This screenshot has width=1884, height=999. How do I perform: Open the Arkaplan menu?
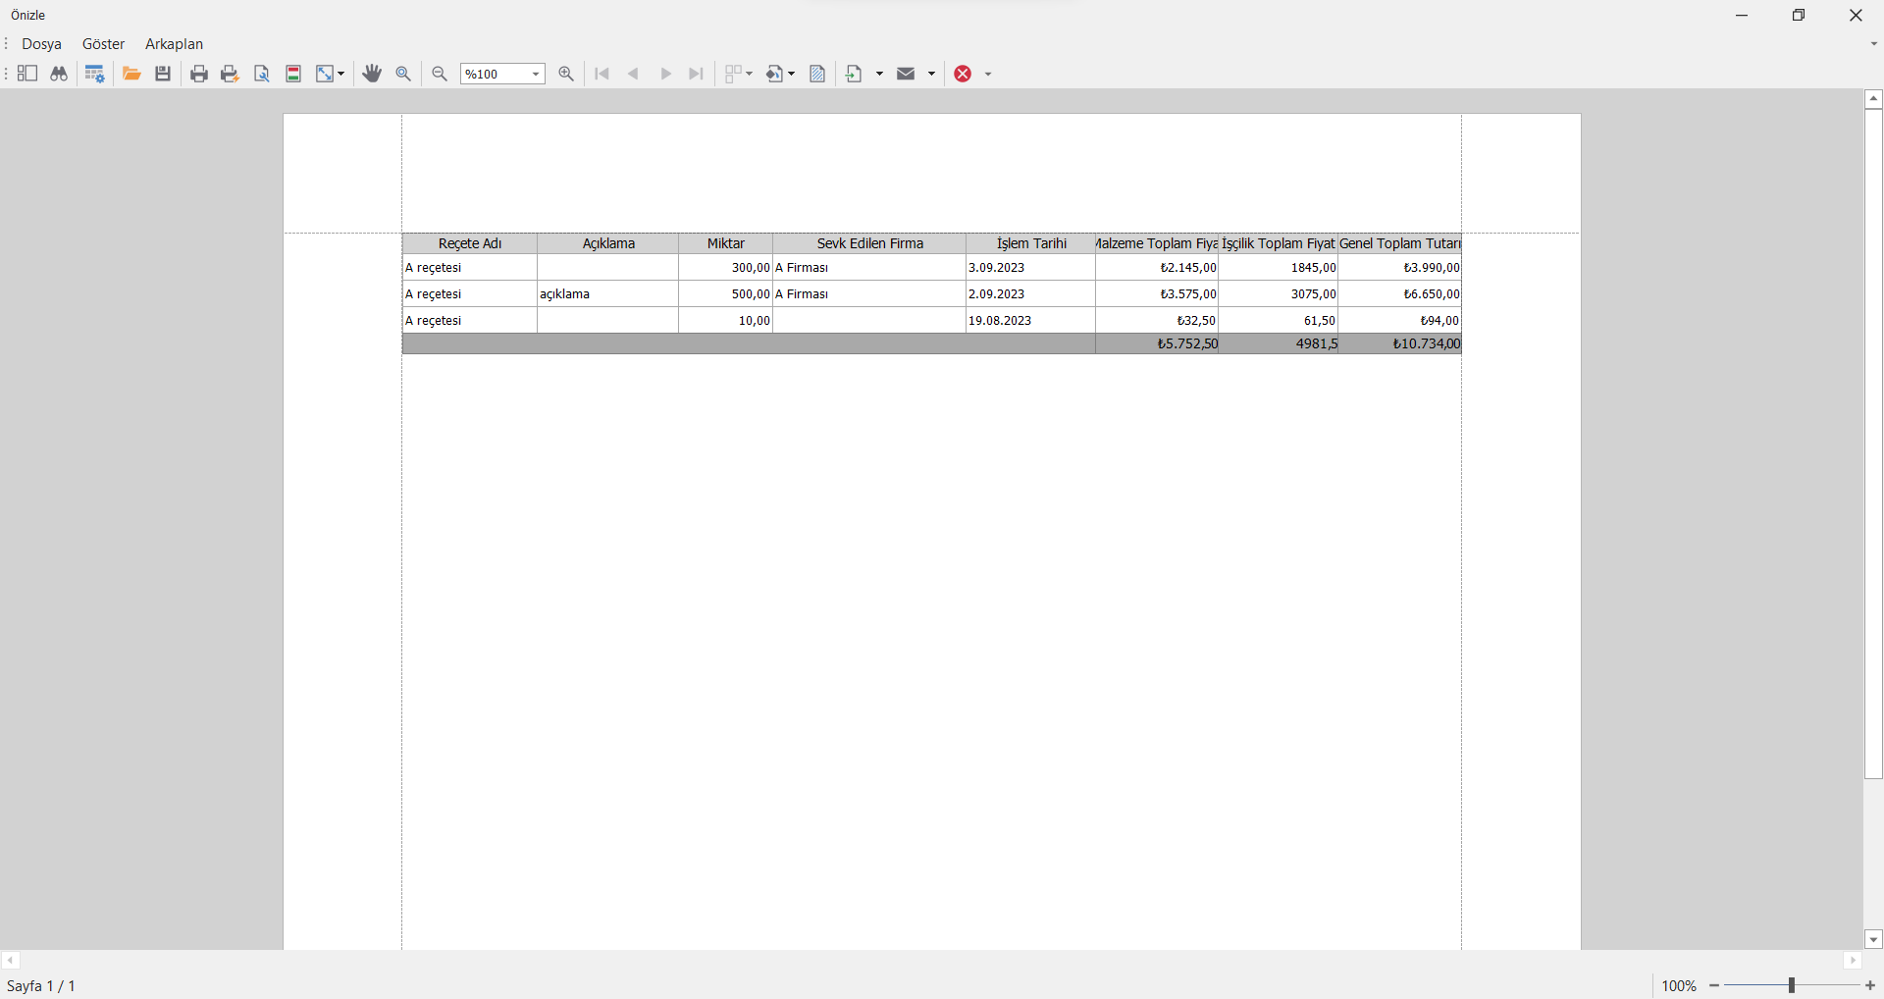(x=174, y=44)
